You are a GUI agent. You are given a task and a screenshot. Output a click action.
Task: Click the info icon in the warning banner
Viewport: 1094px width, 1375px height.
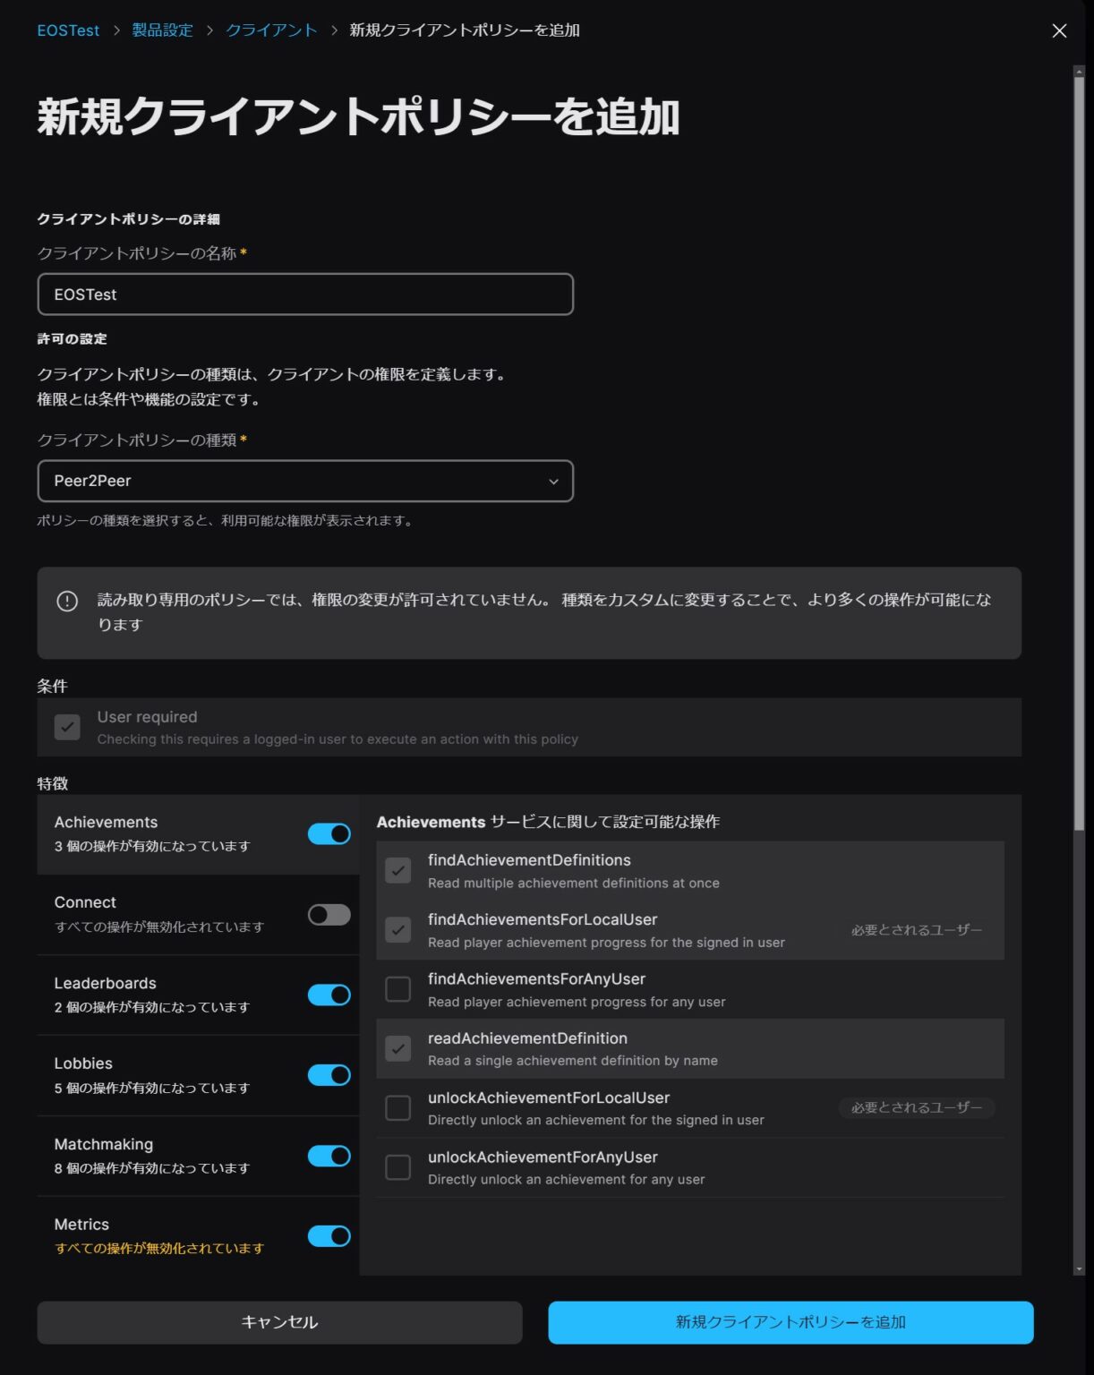point(66,602)
